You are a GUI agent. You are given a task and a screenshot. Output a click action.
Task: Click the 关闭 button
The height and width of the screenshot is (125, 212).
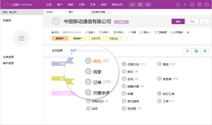click(192, 21)
